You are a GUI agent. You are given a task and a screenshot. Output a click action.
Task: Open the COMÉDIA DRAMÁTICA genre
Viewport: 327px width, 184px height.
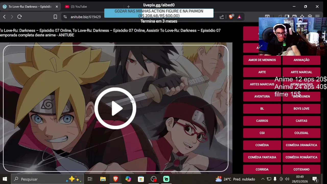(301, 145)
